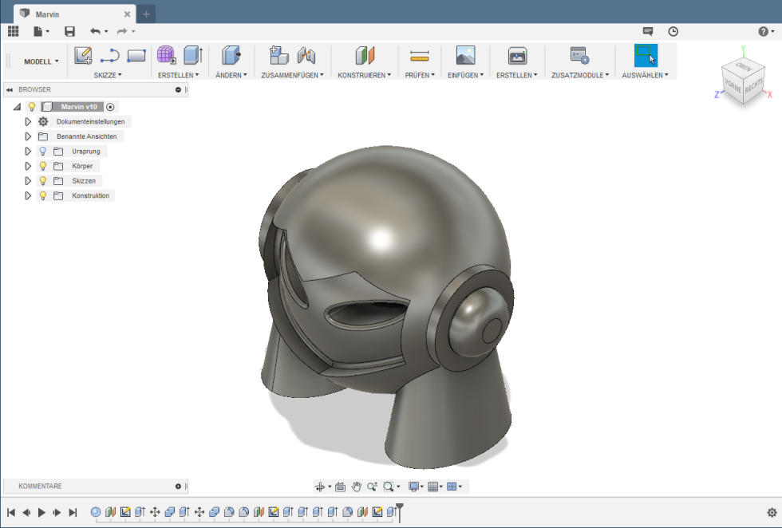Screen dimensions: 782x528
Task: Select the new component tool
Action: coord(278,55)
